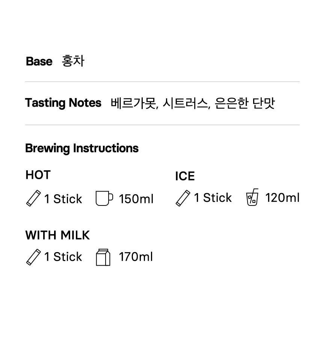Select the WITH MILK heading
Screen dimensions: 323x343
click(x=57, y=235)
